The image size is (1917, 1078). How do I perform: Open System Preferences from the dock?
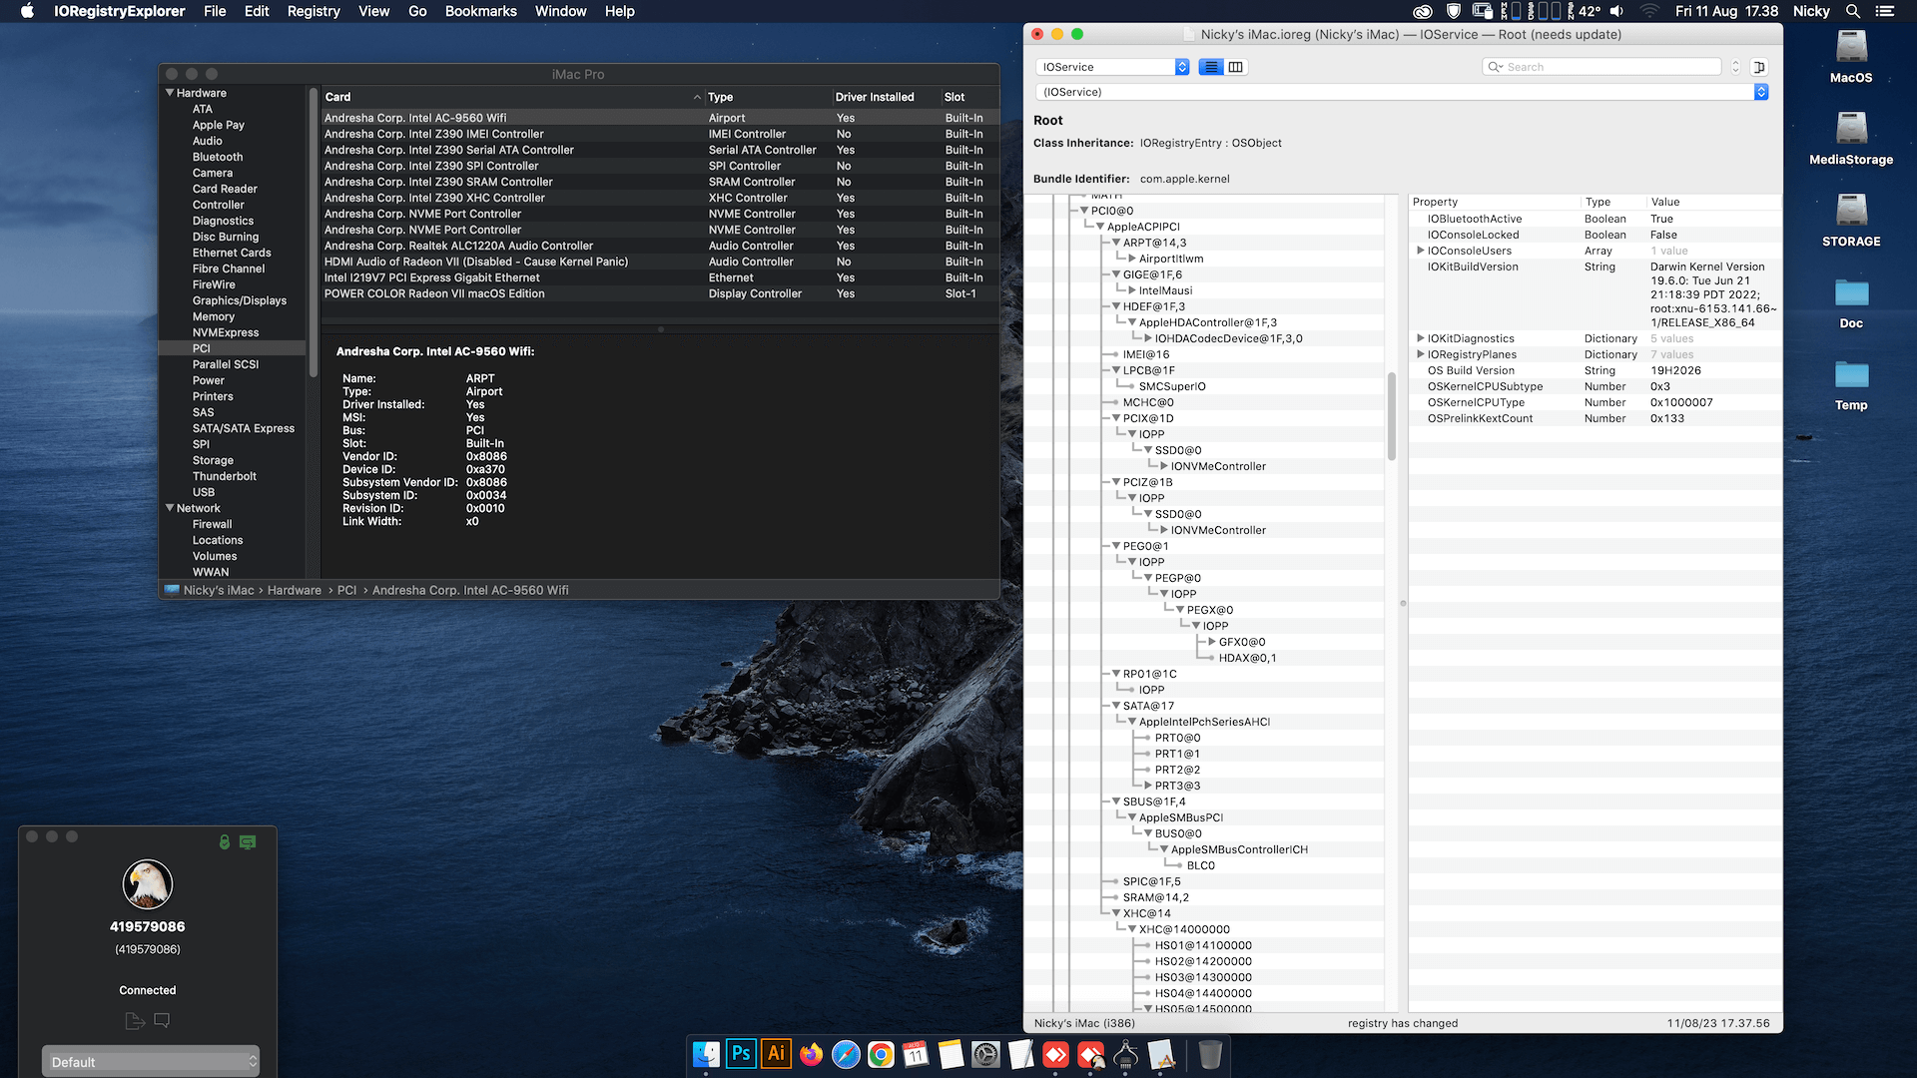985,1054
